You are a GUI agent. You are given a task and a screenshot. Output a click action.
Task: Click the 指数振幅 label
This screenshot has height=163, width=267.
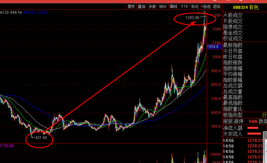click(x=233, y=80)
